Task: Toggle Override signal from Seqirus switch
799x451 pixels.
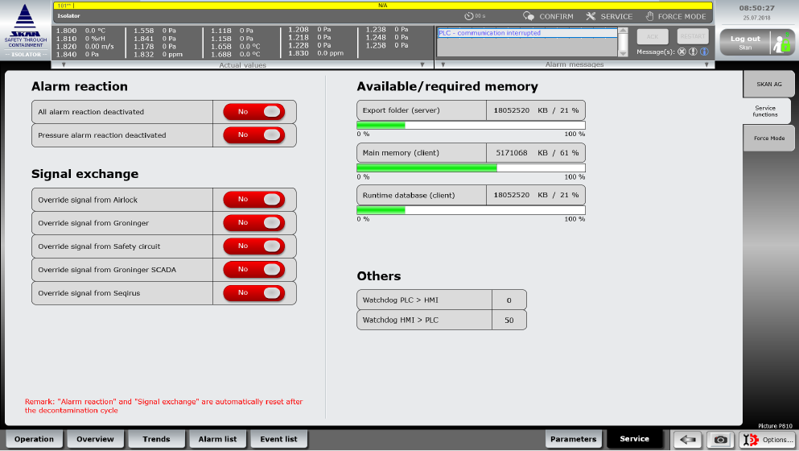Action: tap(253, 293)
